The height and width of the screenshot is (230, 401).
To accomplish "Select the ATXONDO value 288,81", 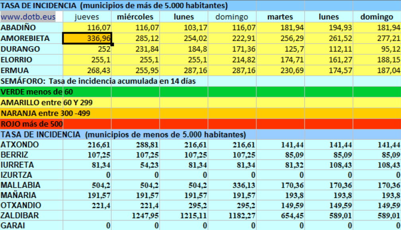I will (x=135, y=145).
